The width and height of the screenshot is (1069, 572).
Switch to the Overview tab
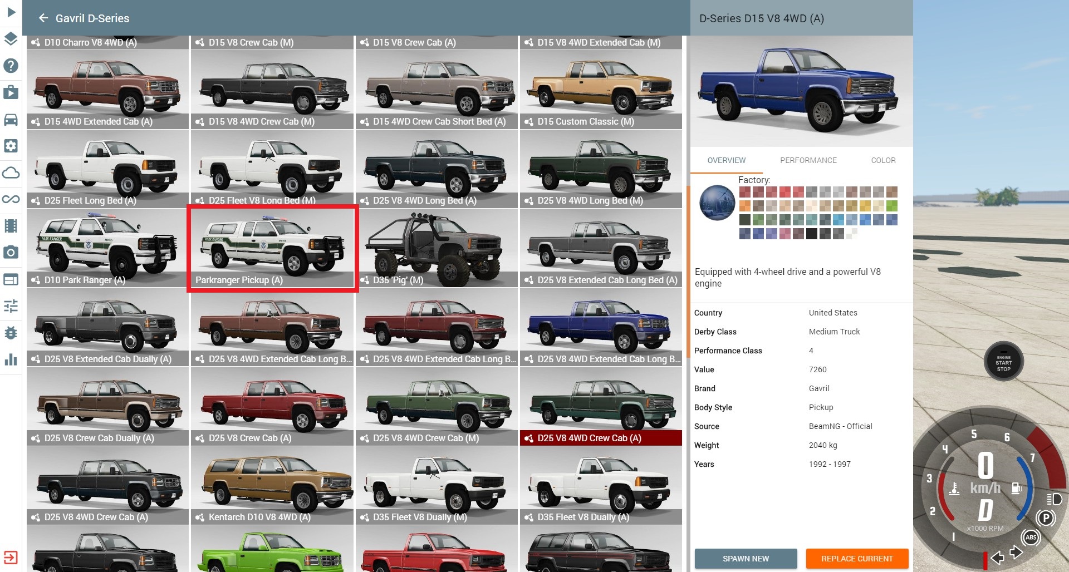click(726, 160)
